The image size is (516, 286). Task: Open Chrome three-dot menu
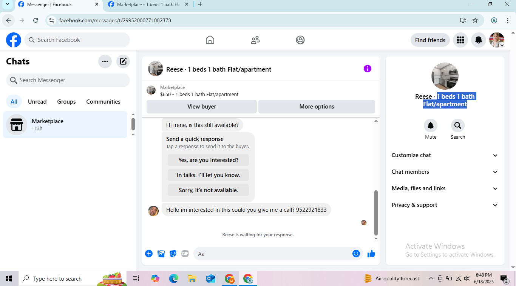[507, 20]
